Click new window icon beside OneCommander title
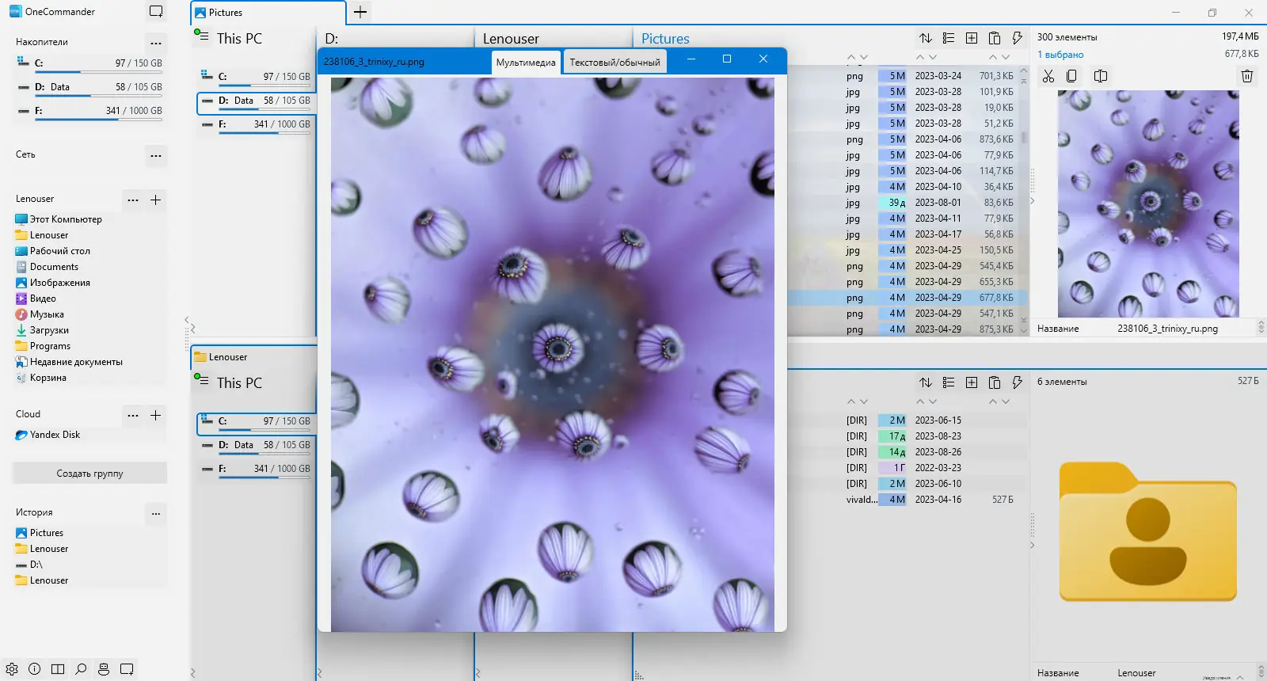 [x=156, y=12]
